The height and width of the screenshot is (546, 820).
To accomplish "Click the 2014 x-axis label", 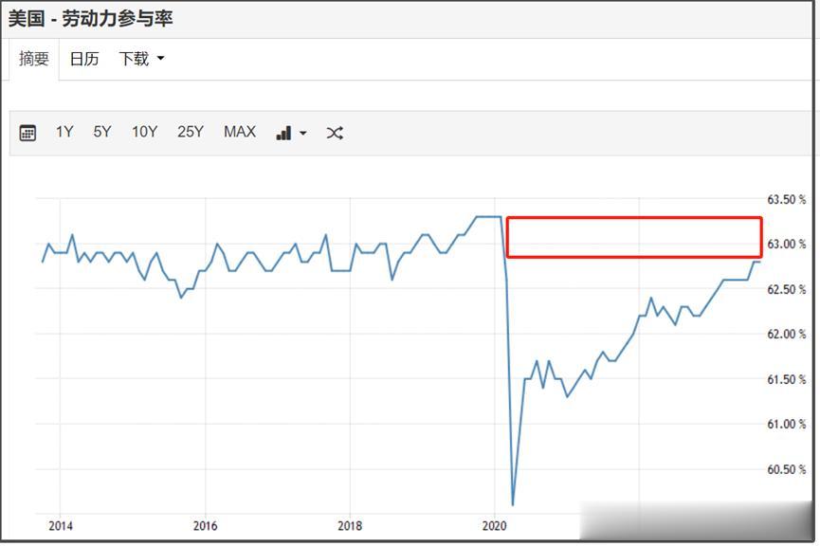I will click(60, 525).
